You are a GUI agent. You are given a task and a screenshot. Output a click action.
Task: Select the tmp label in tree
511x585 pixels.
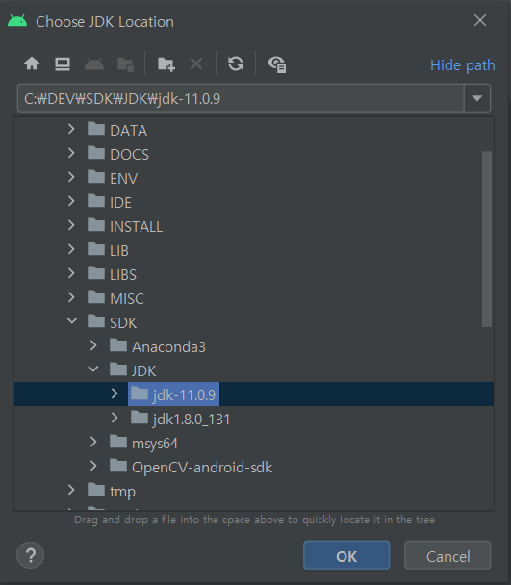point(122,492)
